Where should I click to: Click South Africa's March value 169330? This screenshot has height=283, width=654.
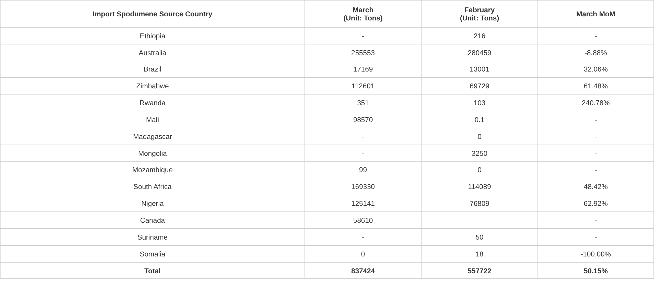(363, 187)
